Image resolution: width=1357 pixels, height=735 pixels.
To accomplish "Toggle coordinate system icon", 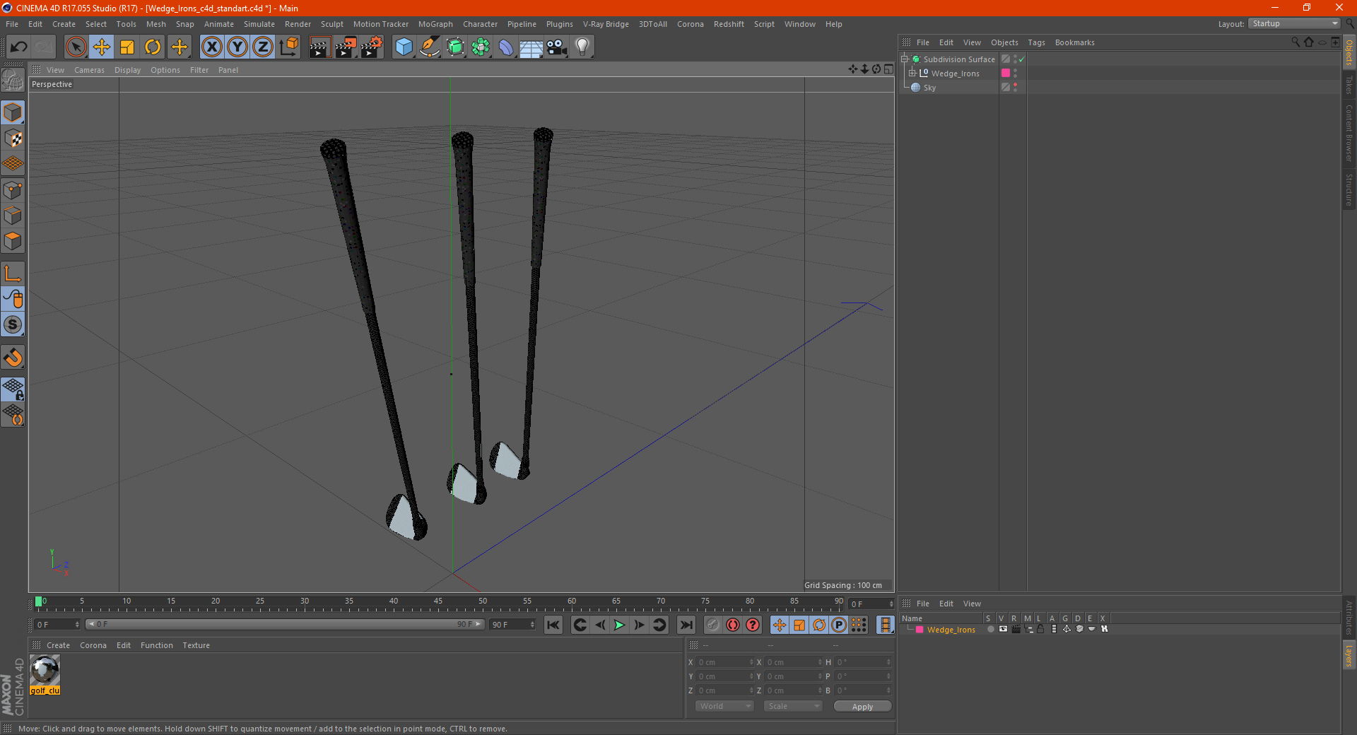I will pos(288,47).
